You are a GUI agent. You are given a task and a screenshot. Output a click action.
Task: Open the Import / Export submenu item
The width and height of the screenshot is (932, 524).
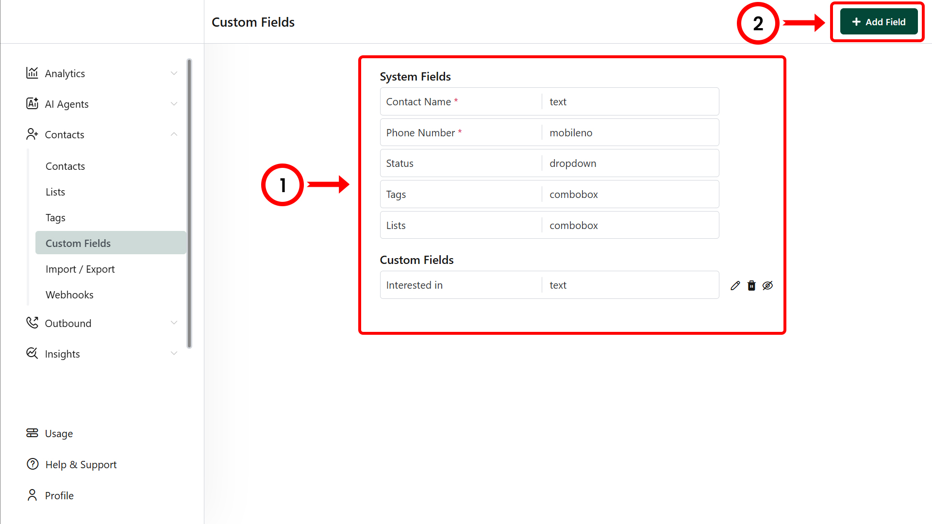[80, 269]
